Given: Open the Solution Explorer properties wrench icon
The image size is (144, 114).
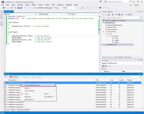Looking at the screenshot, I should coord(128,15).
